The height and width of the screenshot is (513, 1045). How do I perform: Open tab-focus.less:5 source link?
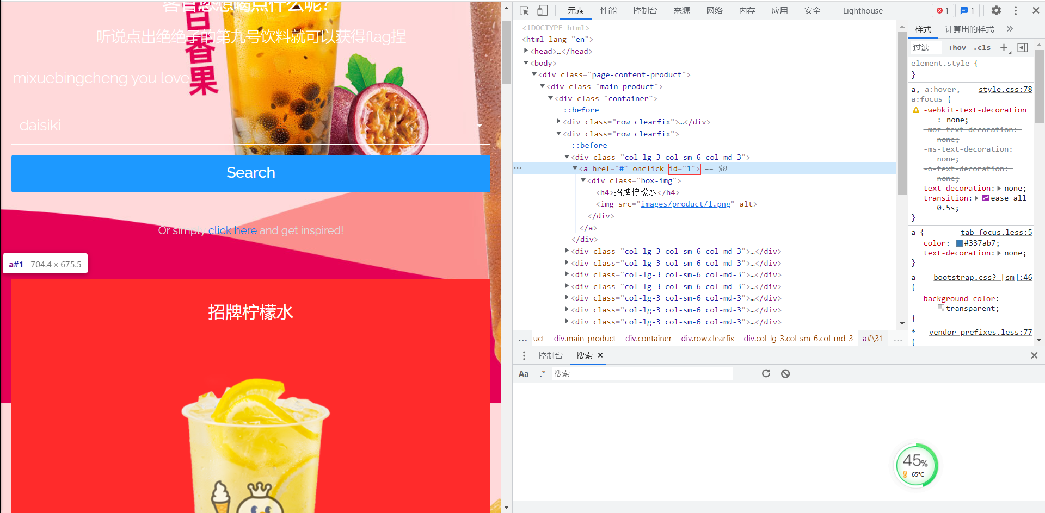(x=996, y=232)
